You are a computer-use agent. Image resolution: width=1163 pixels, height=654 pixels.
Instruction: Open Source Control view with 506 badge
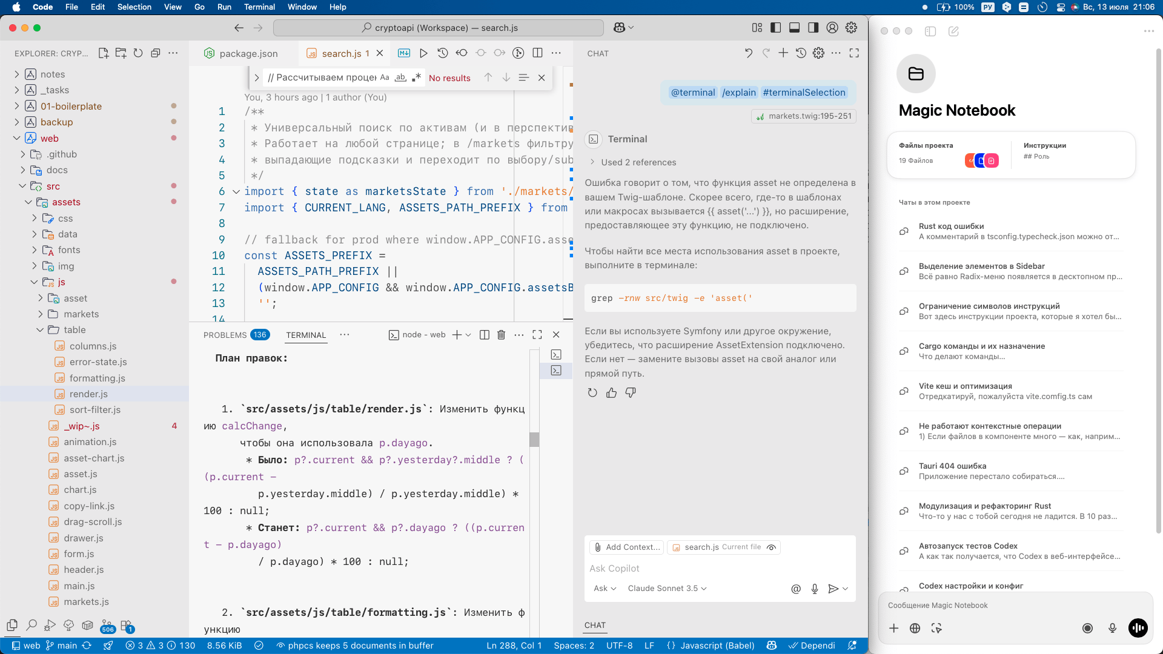point(107,626)
